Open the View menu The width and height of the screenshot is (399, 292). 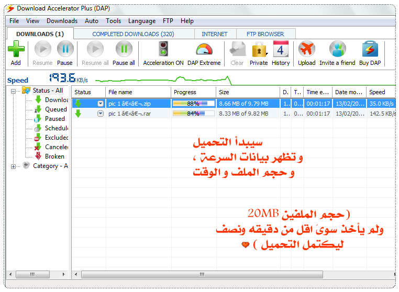point(32,21)
